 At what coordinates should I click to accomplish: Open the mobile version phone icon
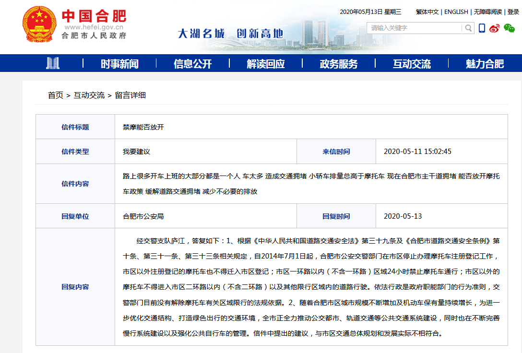point(482,28)
